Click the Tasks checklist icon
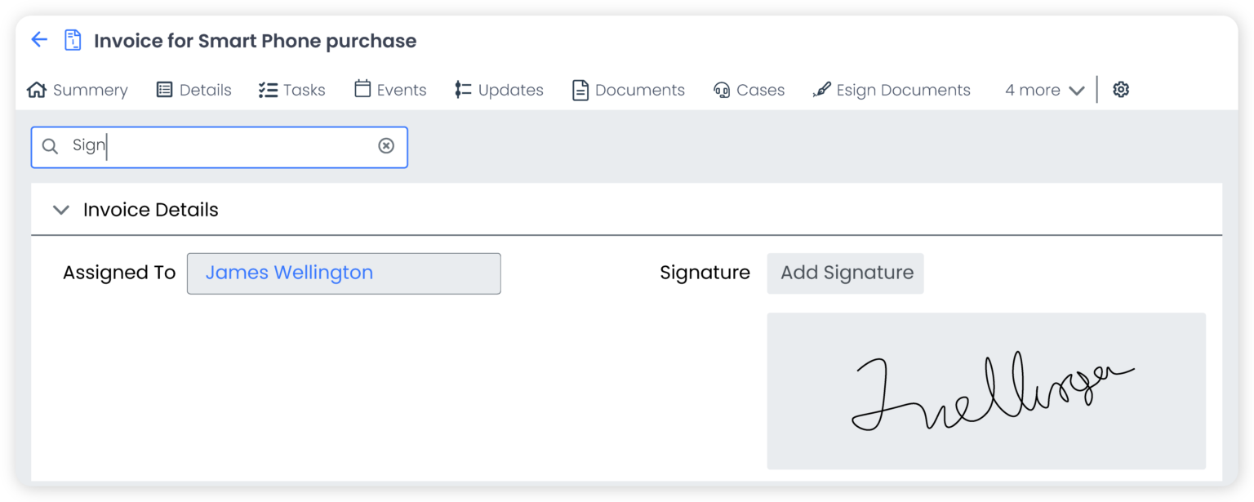The height and width of the screenshot is (502, 1254). [268, 90]
